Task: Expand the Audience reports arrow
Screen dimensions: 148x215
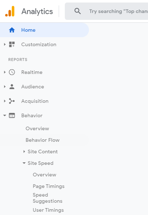Action: coord(5,87)
